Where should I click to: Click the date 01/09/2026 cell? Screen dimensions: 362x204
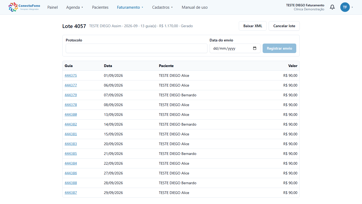coord(113,75)
